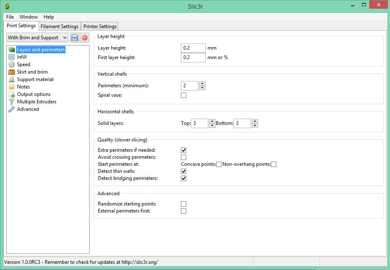Switch to the Printer Settings tab
This screenshot has height=270, width=390.
click(100, 26)
